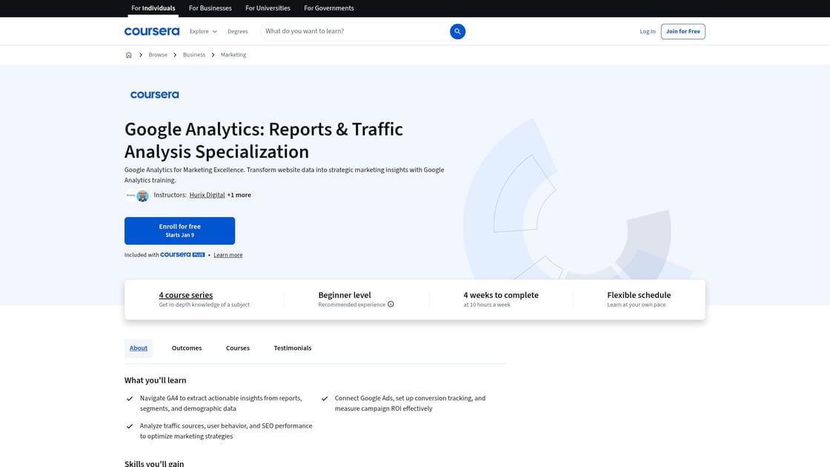
Task: Go to the Marketing breadcrumb link
Action: [233, 55]
